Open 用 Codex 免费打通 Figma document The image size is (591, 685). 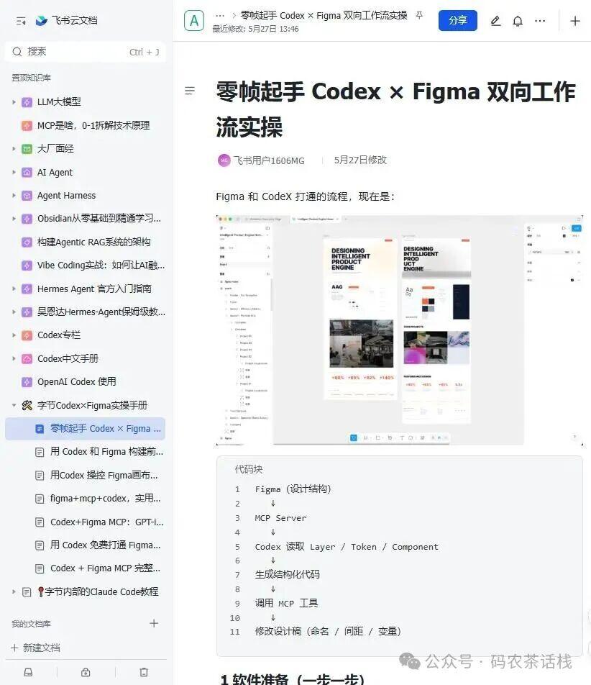click(x=105, y=545)
